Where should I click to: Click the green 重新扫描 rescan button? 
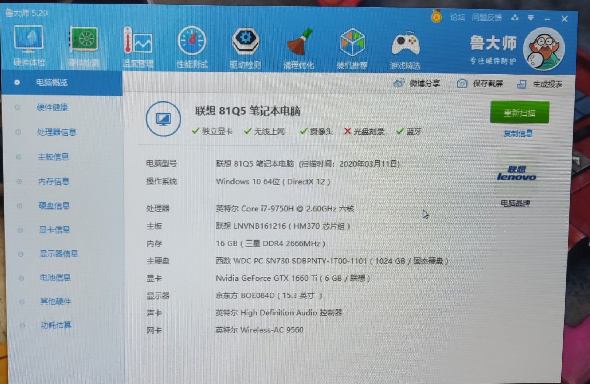click(520, 113)
